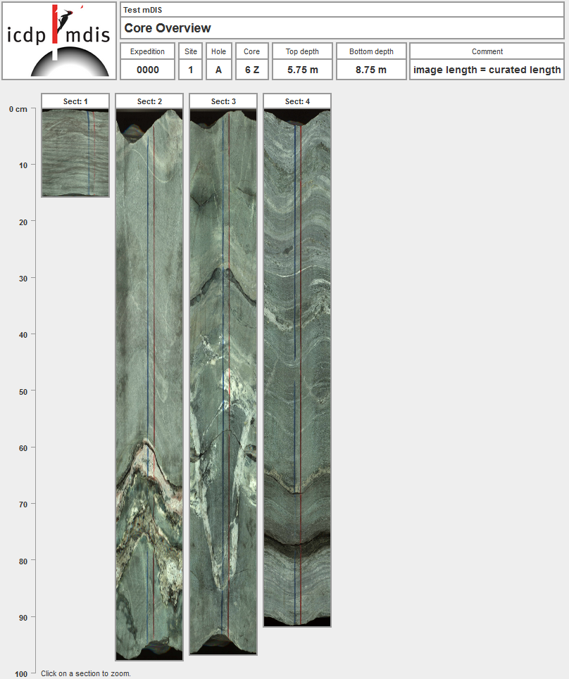Screen dimensions: 569x679
Task: Select the Sect: 4 header label
Action: pos(297,101)
